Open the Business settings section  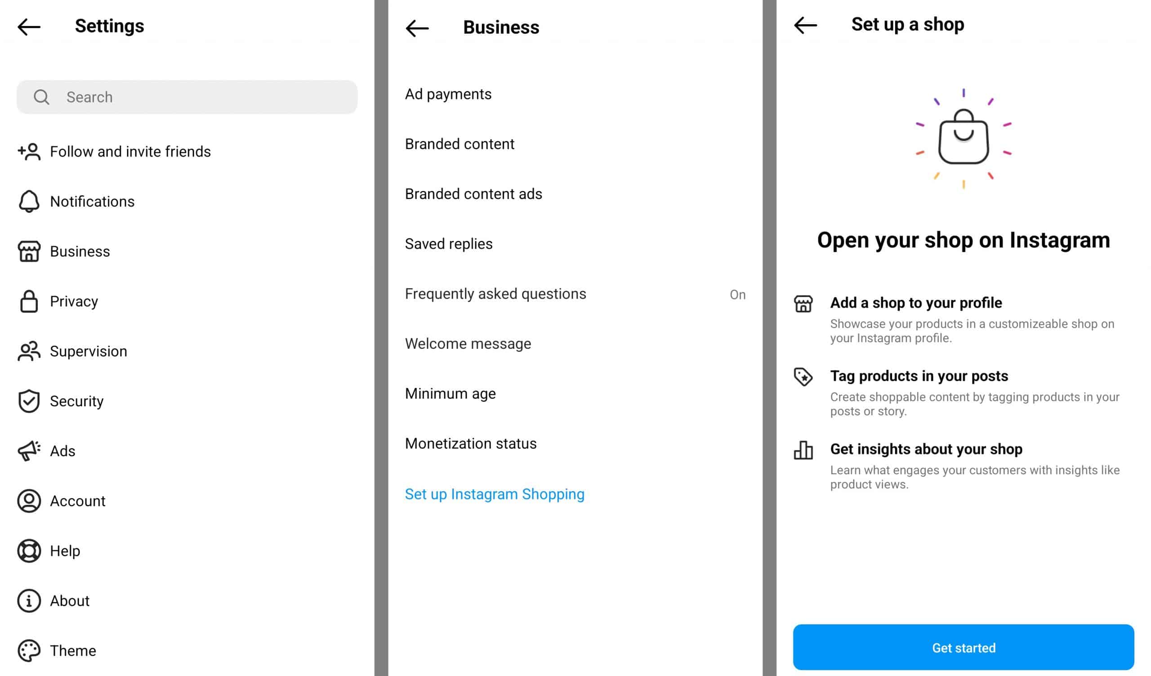click(79, 251)
